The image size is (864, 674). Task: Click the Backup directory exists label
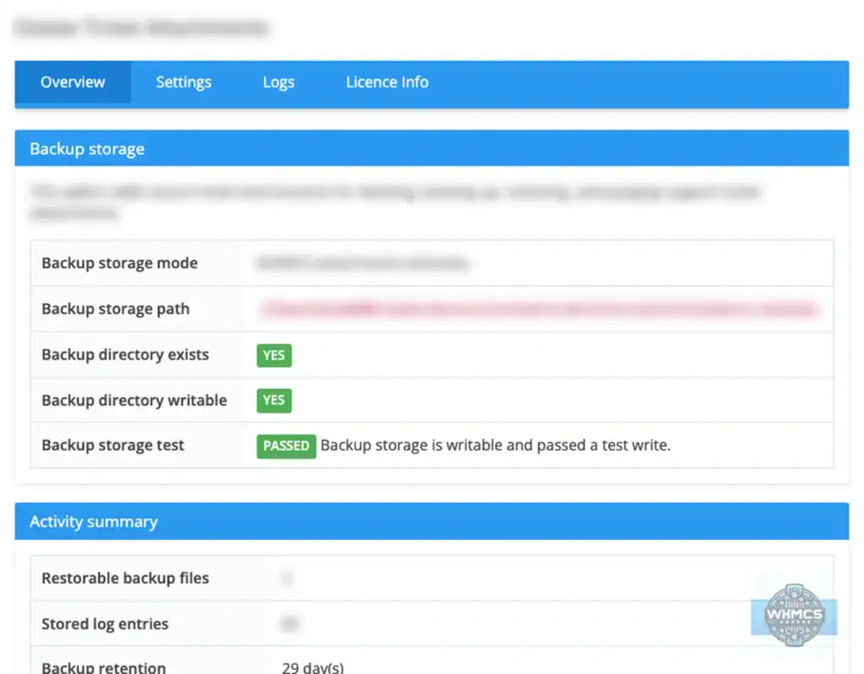pyautogui.click(x=125, y=354)
